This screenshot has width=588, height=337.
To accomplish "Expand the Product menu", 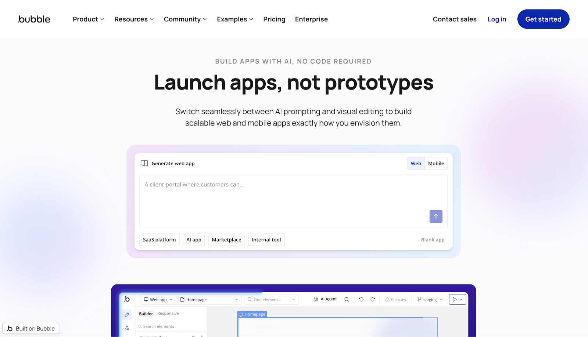I will click(88, 19).
